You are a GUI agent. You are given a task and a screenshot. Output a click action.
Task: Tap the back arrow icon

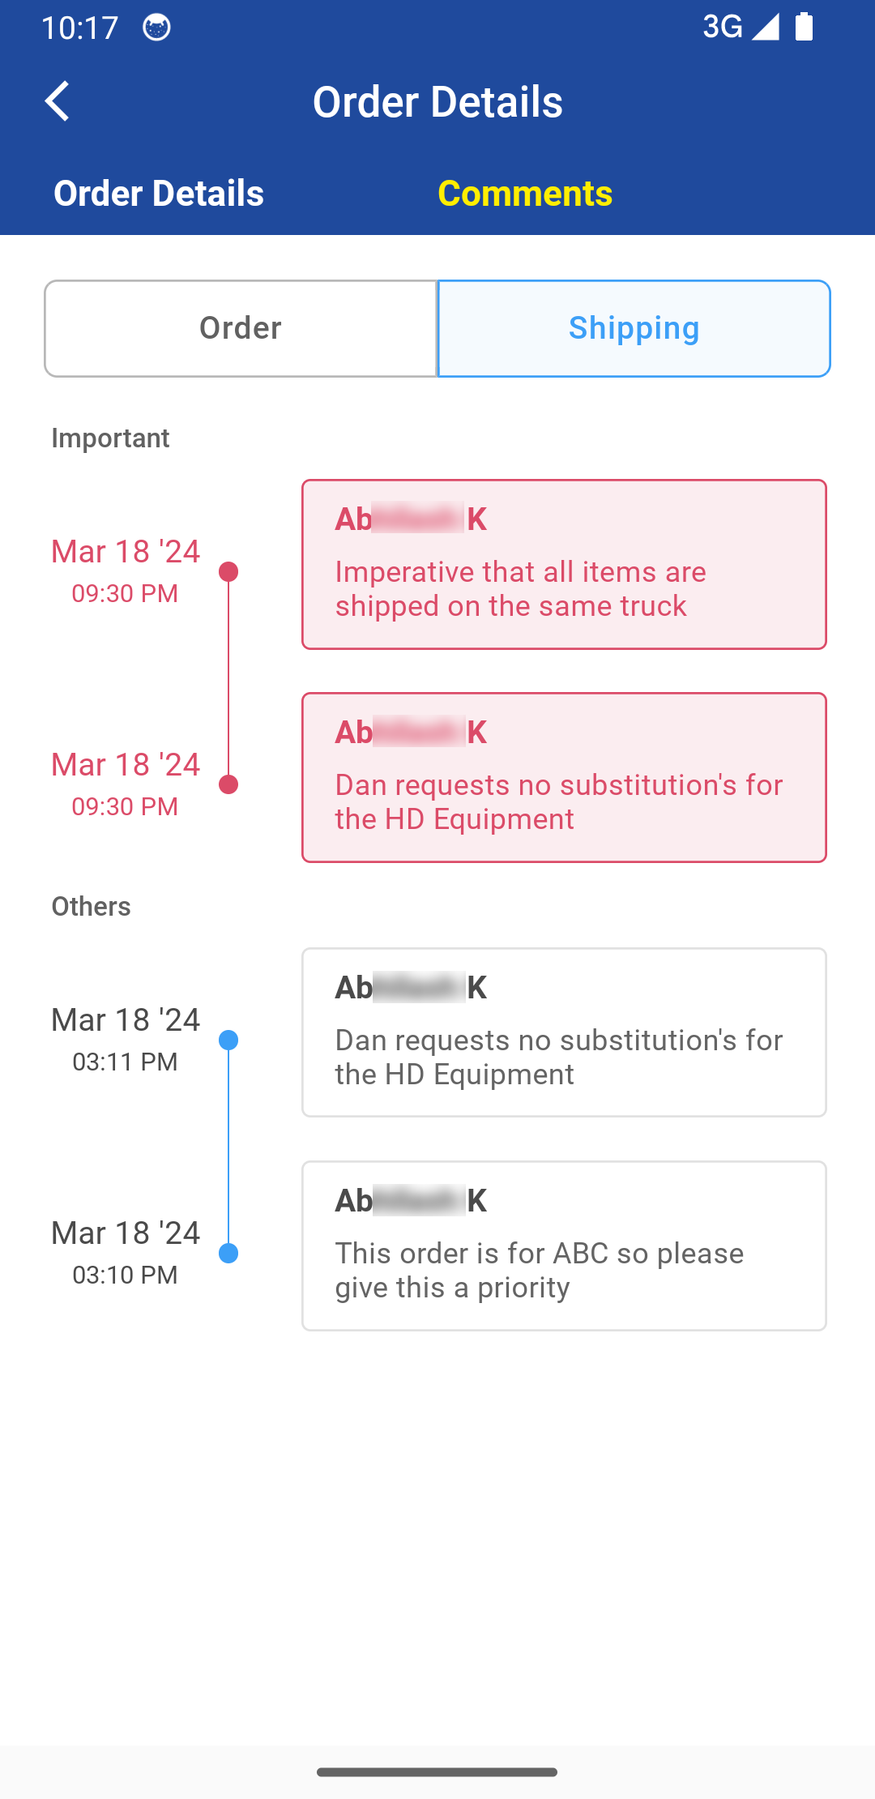(57, 101)
